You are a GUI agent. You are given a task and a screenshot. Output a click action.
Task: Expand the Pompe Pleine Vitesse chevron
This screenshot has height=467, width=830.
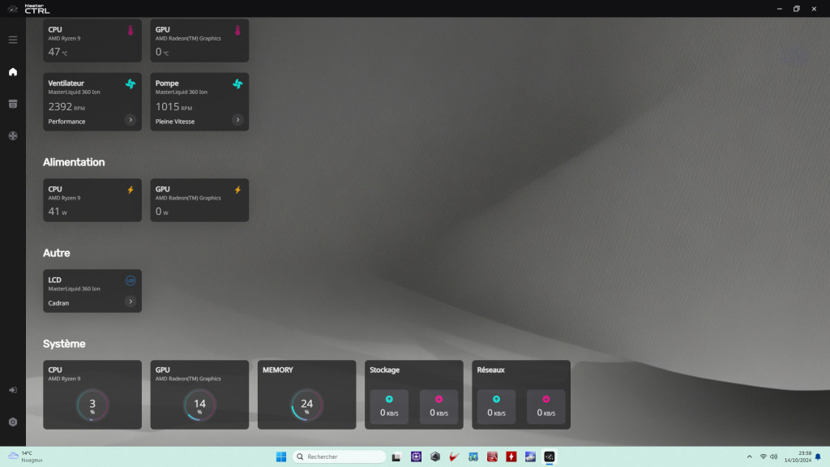(x=237, y=120)
